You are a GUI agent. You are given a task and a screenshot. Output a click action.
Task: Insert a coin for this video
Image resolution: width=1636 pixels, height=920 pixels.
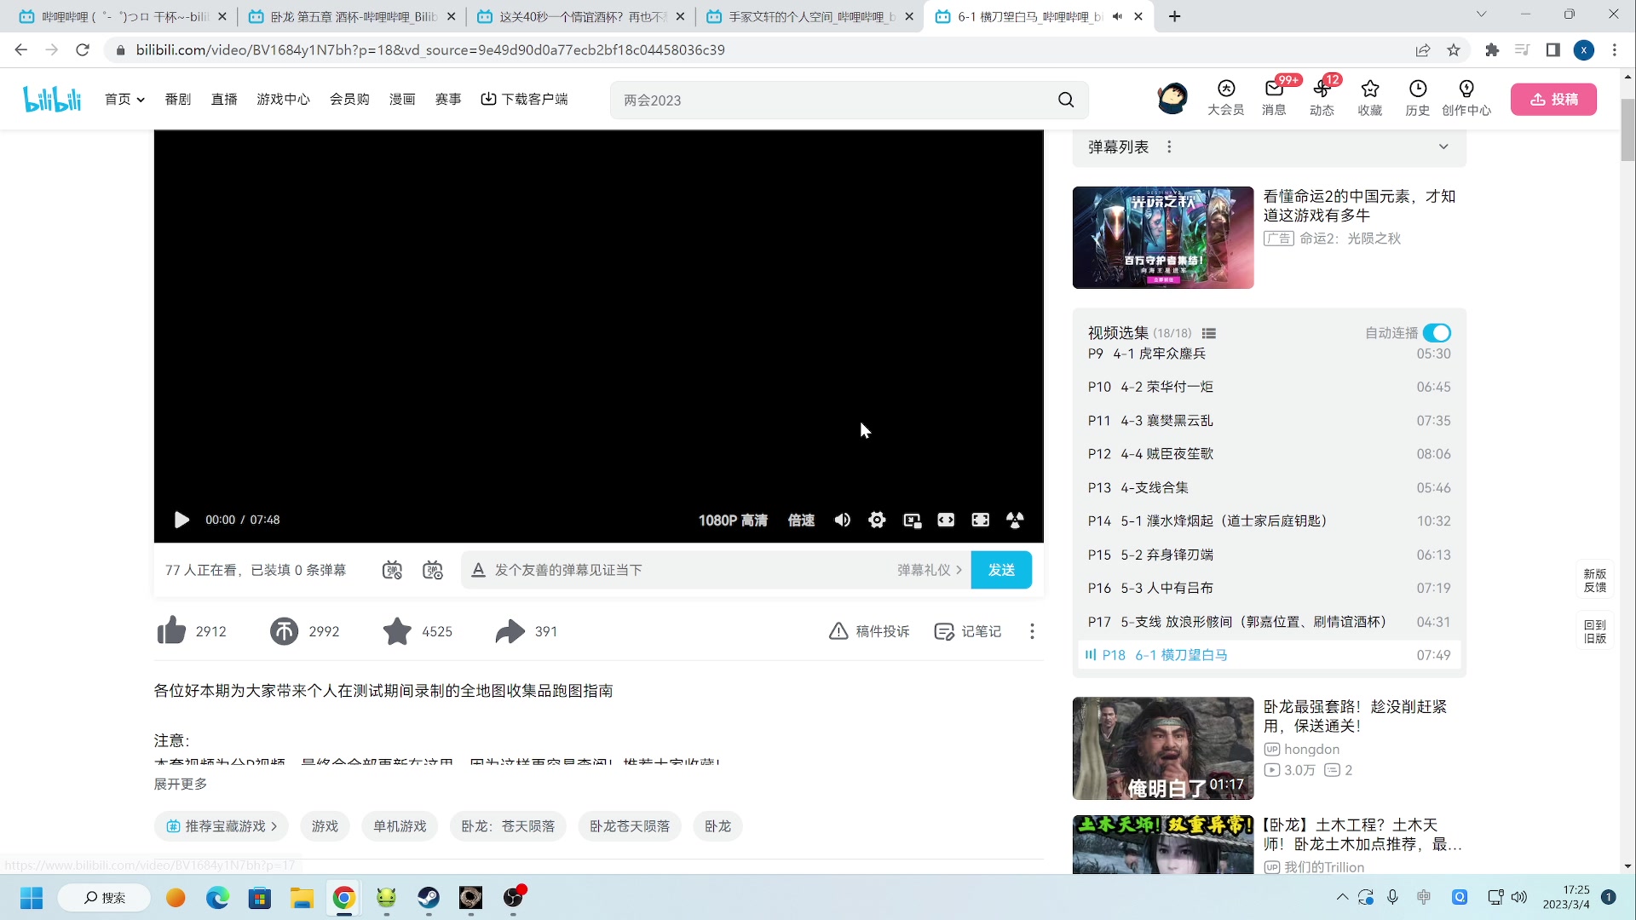point(285,630)
